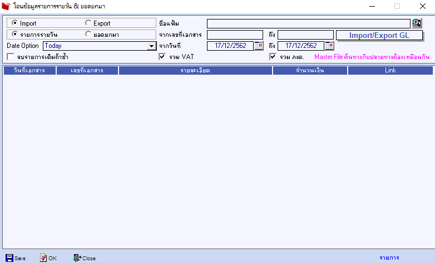
Task: Click the end date 17/12/2562 field
Action: [301, 46]
